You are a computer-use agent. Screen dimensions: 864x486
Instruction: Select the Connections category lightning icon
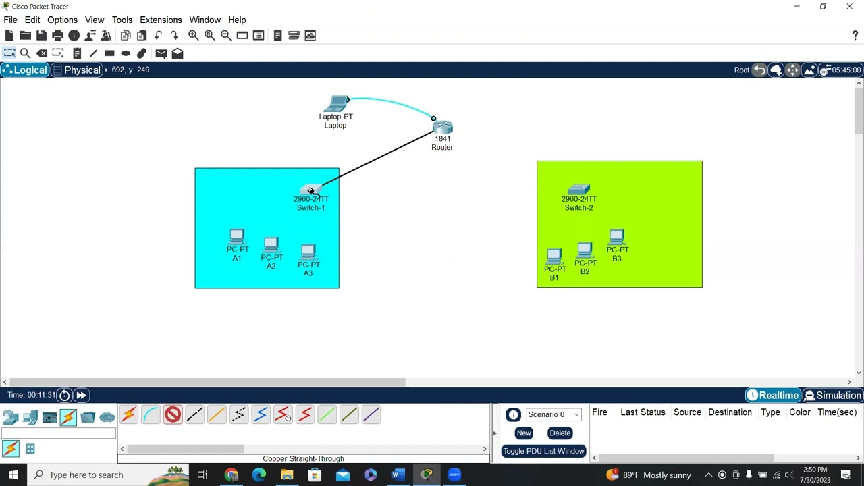(68, 417)
